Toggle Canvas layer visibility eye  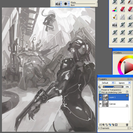click(x=101, y=104)
